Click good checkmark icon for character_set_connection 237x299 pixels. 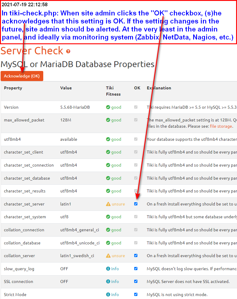click(x=108, y=165)
